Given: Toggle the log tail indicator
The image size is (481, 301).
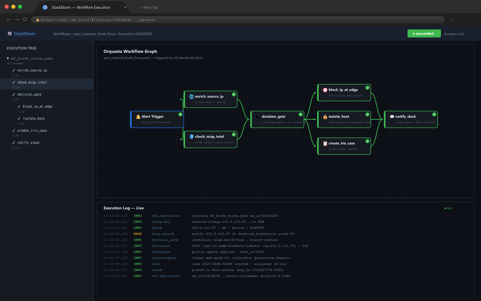Looking at the screenshot, I should coord(448,208).
